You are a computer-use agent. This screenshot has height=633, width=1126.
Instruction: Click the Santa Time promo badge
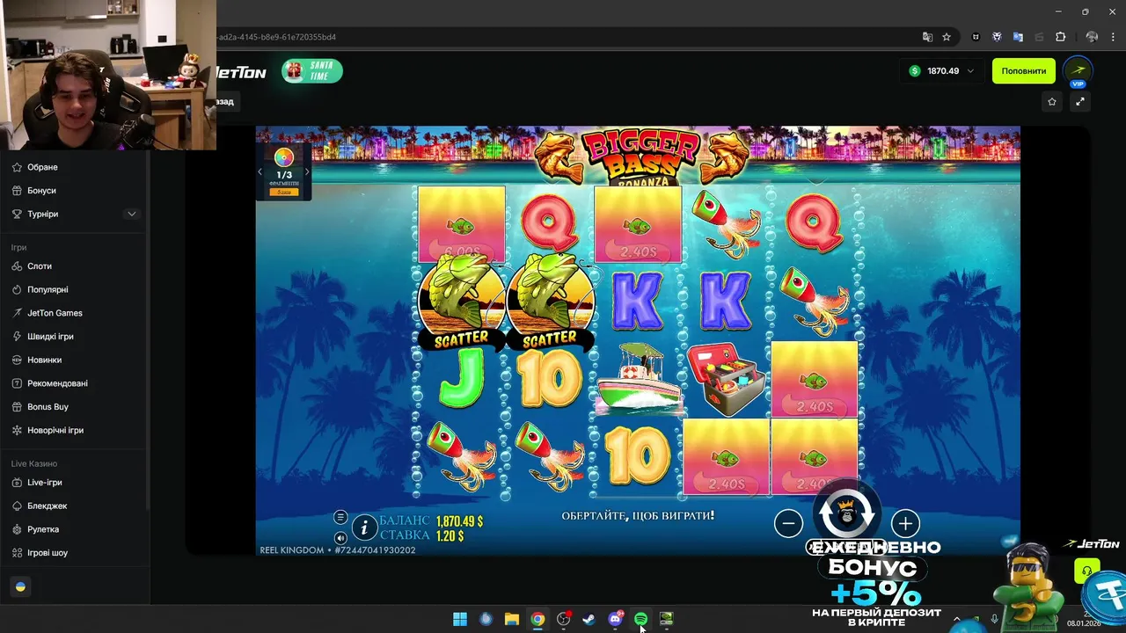[312, 71]
